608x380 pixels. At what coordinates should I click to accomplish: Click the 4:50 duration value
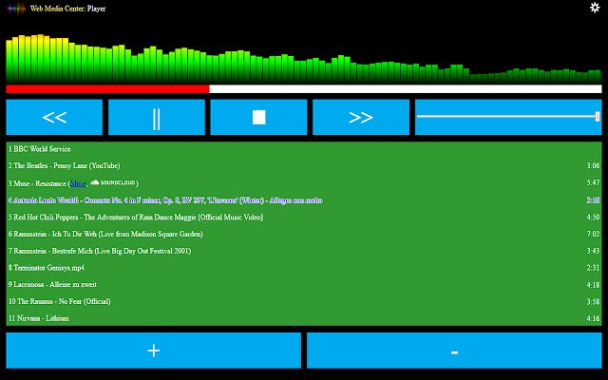[593, 218]
